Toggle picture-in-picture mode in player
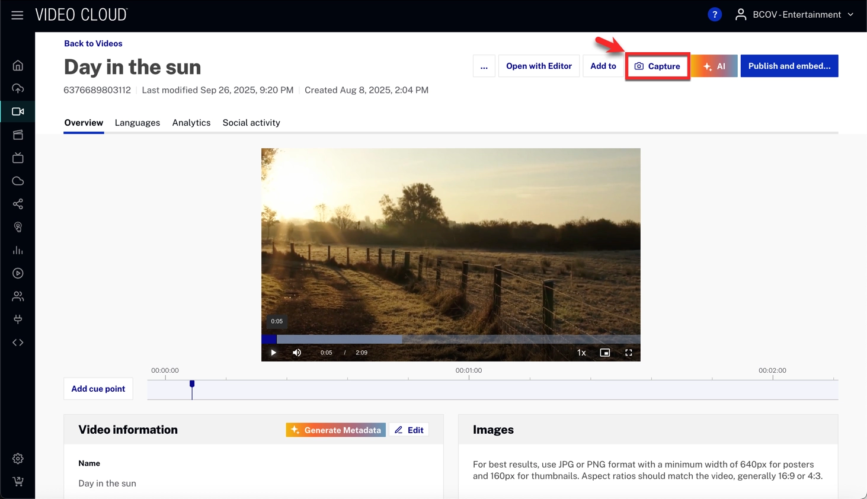867x499 pixels. (x=604, y=353)
